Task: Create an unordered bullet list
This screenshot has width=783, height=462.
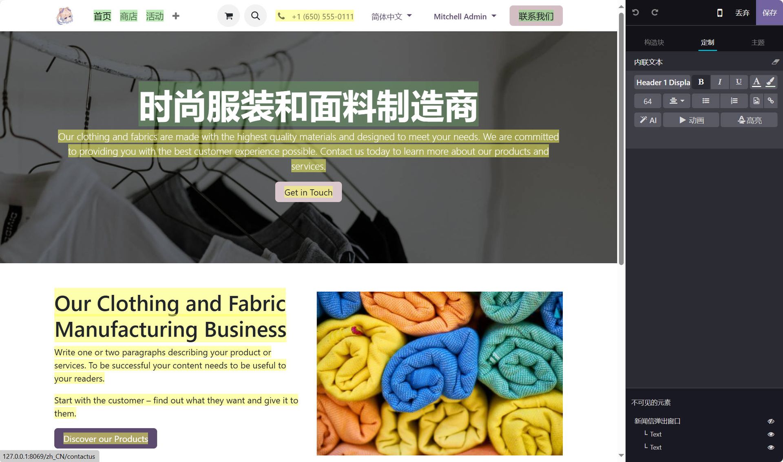Action: tap(706, 101)
